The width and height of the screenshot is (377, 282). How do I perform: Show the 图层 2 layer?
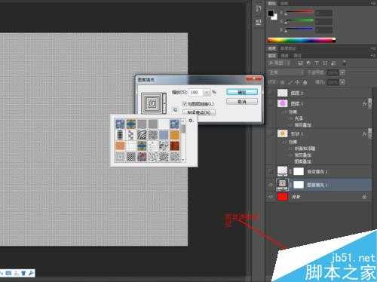coord(271,93)
